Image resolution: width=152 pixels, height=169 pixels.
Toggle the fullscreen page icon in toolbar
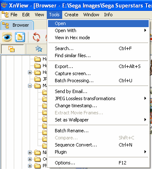[x=20, y=37]
